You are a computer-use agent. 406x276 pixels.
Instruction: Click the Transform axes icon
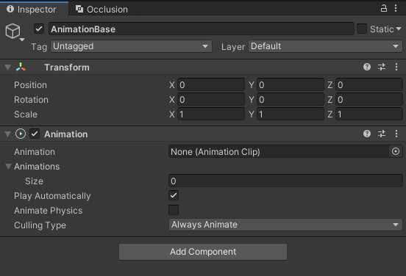coord(21,68)
